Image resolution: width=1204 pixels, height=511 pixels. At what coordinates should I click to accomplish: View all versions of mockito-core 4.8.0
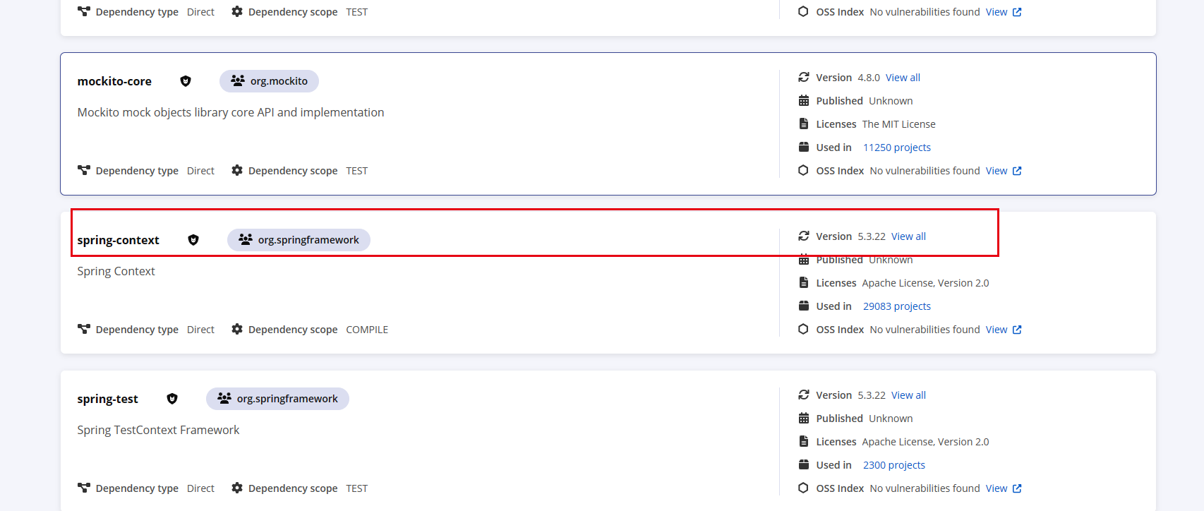click(903, 78)
